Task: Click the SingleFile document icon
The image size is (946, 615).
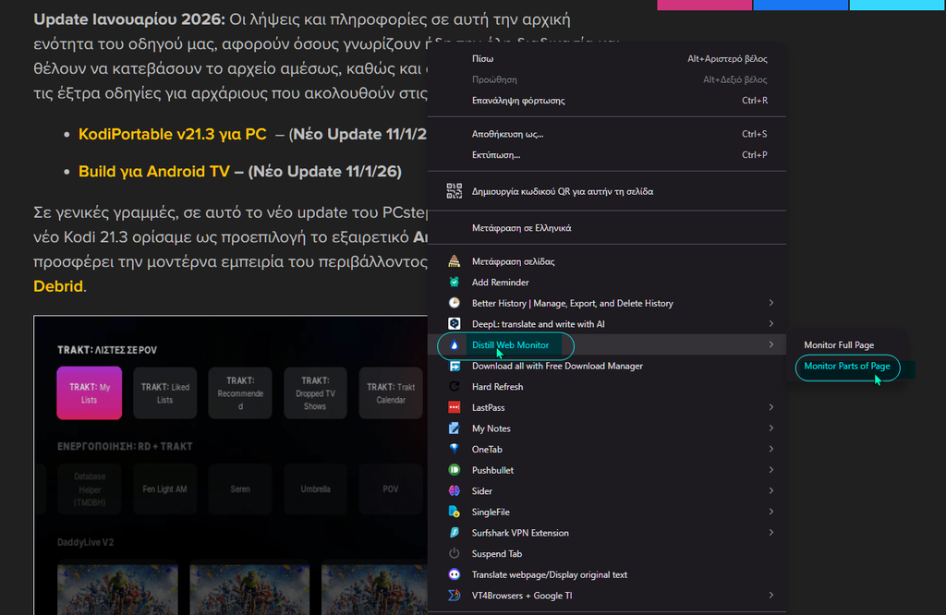Action: click(x=455, y=512)
